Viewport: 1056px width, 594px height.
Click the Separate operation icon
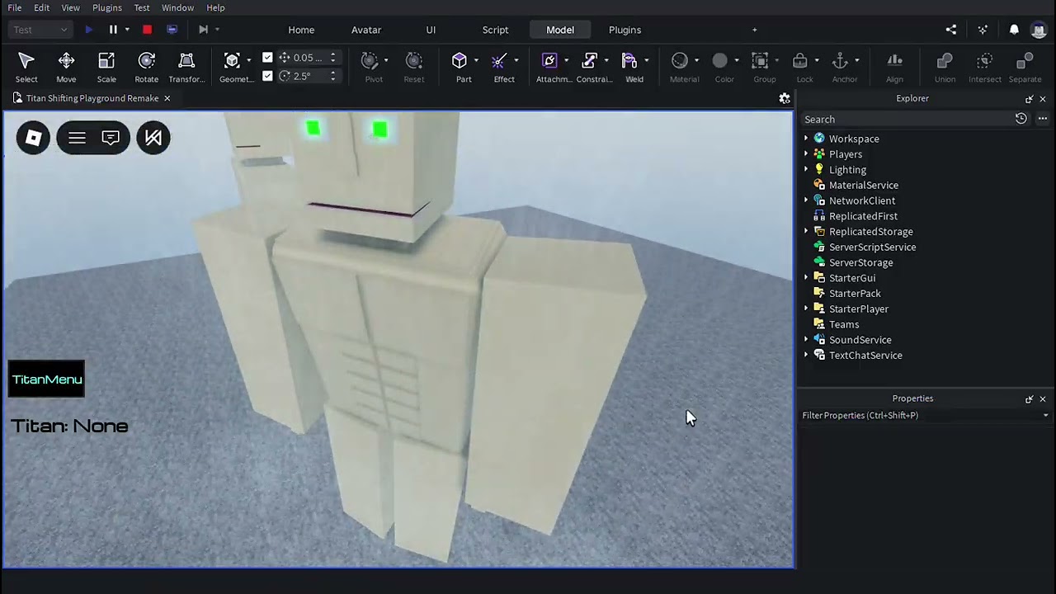[1025, 61]
